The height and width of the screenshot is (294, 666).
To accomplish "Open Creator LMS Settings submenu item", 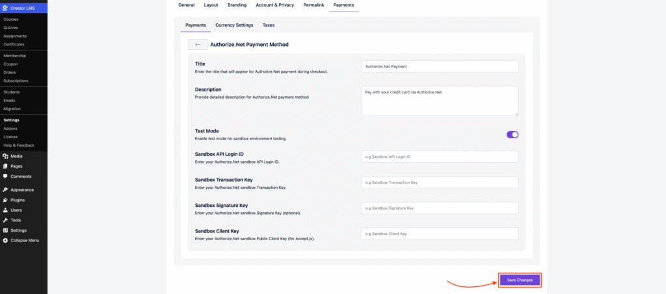I will (x=12, y=120).
